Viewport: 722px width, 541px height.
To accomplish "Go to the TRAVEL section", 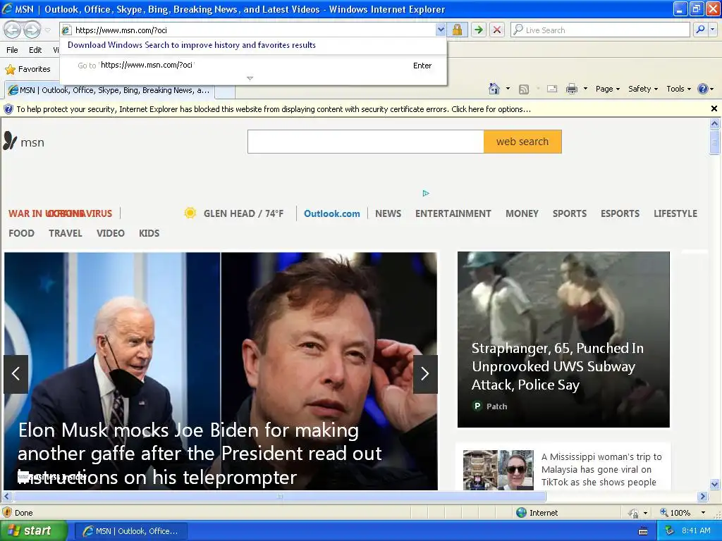I will 66,233.
